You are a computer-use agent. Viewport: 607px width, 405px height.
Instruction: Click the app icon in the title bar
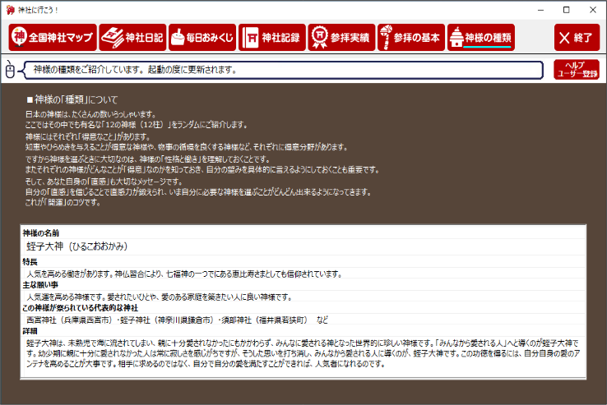tap(10, 9)
